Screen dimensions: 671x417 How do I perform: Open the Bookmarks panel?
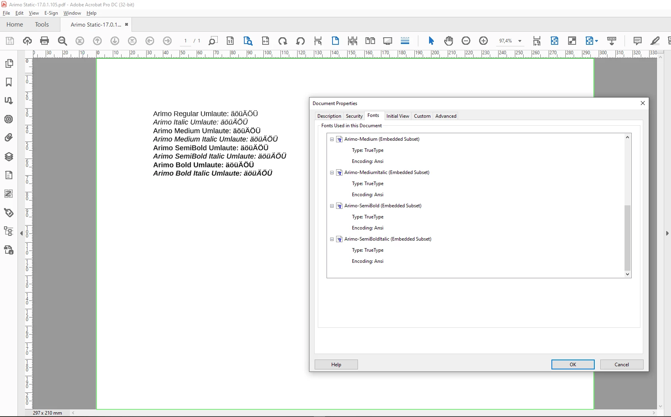(9, 82)
